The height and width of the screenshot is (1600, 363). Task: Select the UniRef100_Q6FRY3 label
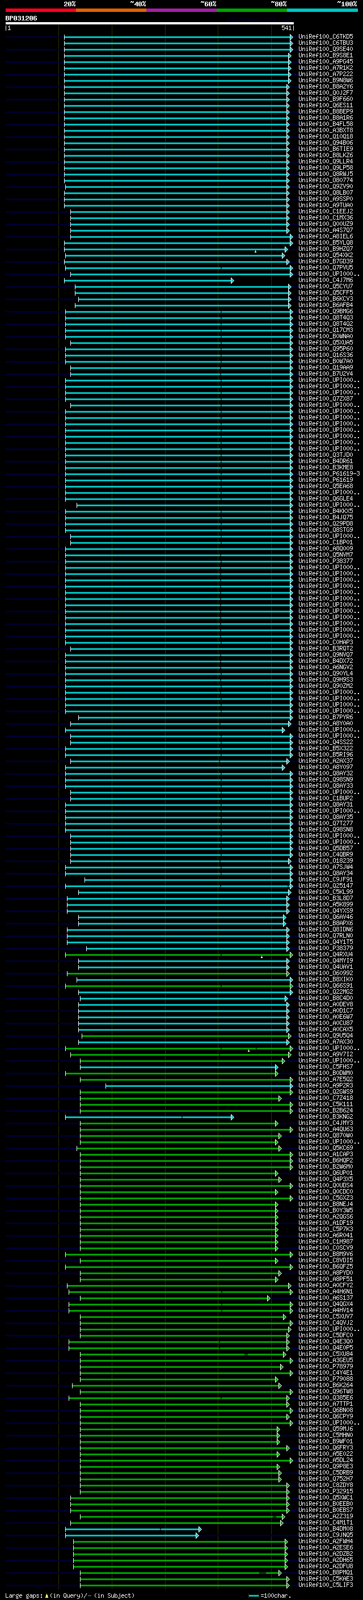[x=326, y=1447]
